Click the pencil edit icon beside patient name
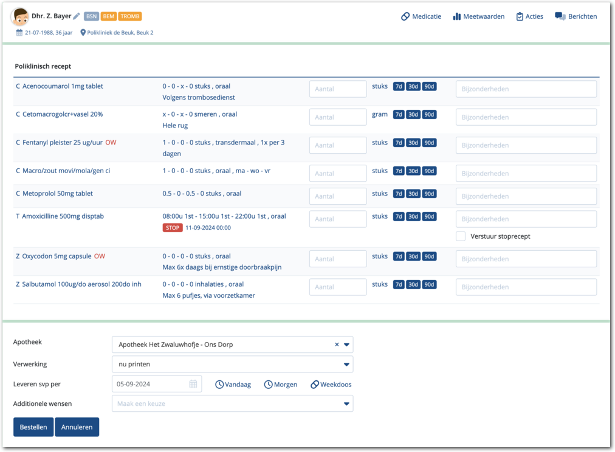 [x=77, y=16]
